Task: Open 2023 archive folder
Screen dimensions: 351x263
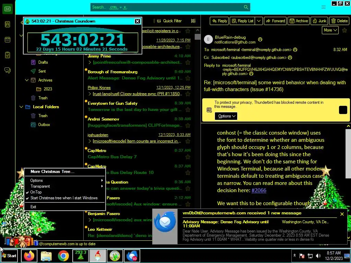Action: click(48, 89)
